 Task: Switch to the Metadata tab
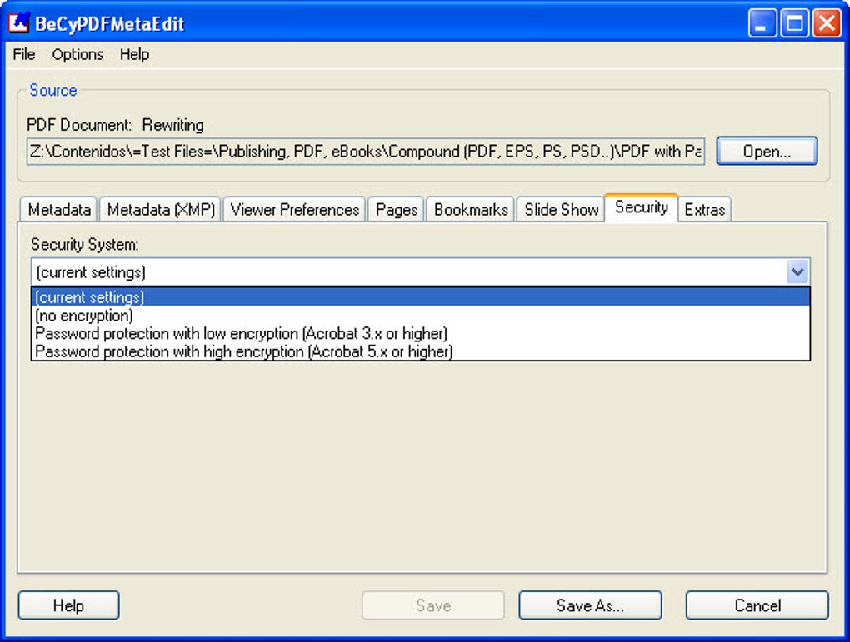(x=59, y=210)
